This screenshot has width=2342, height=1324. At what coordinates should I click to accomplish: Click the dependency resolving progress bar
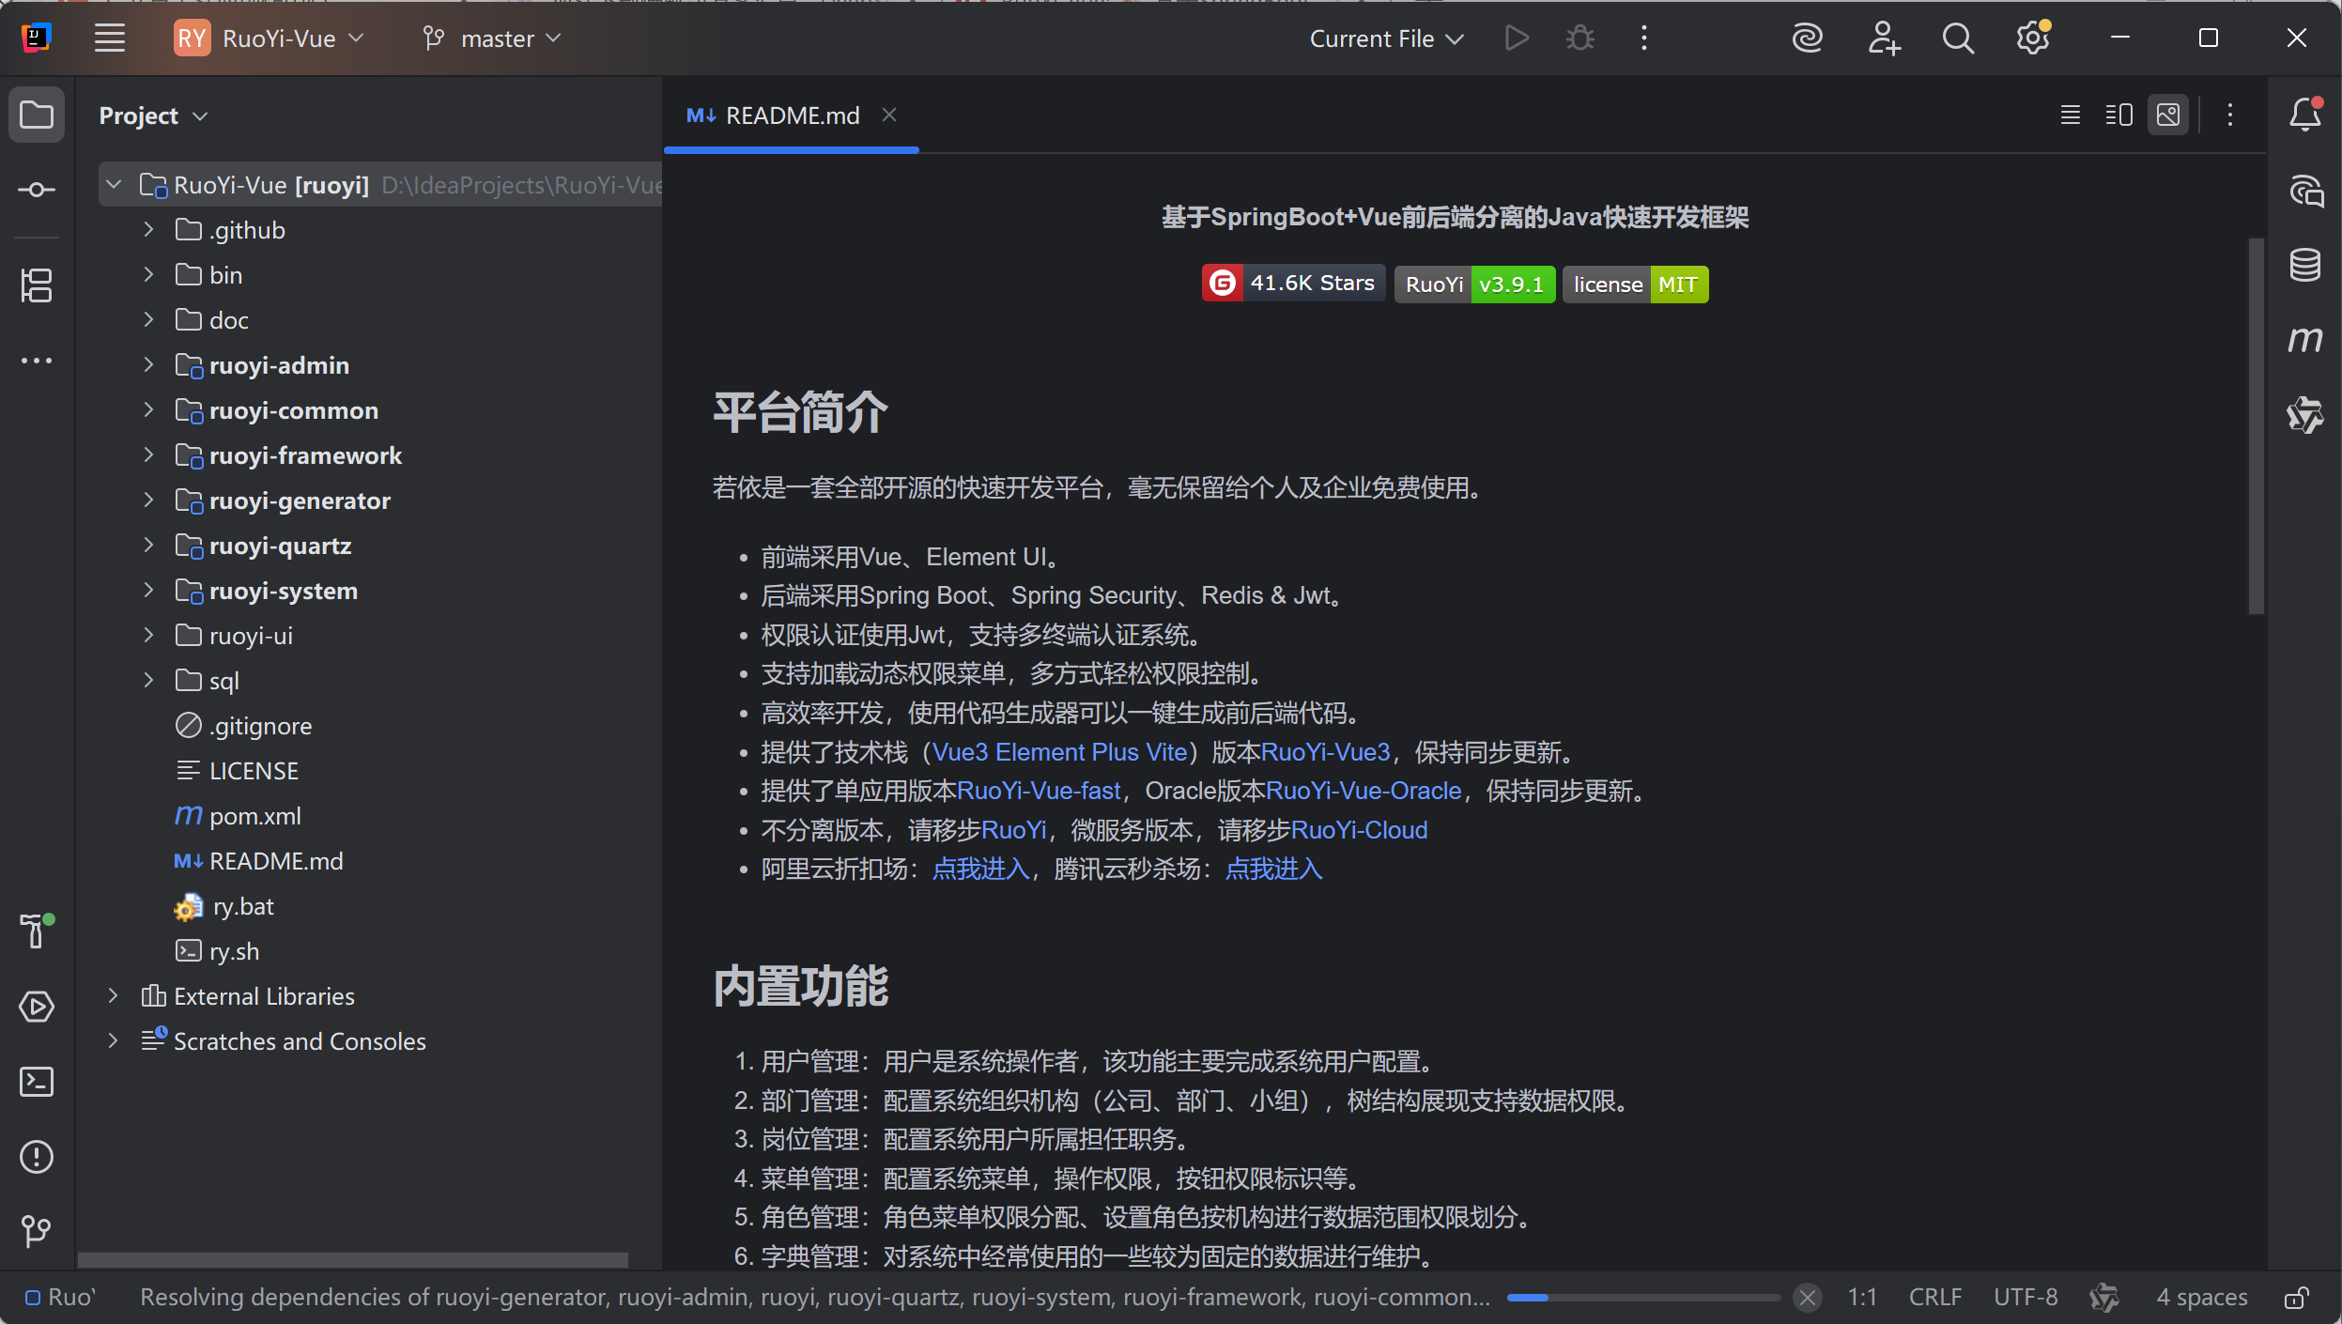[1642, 1298]
